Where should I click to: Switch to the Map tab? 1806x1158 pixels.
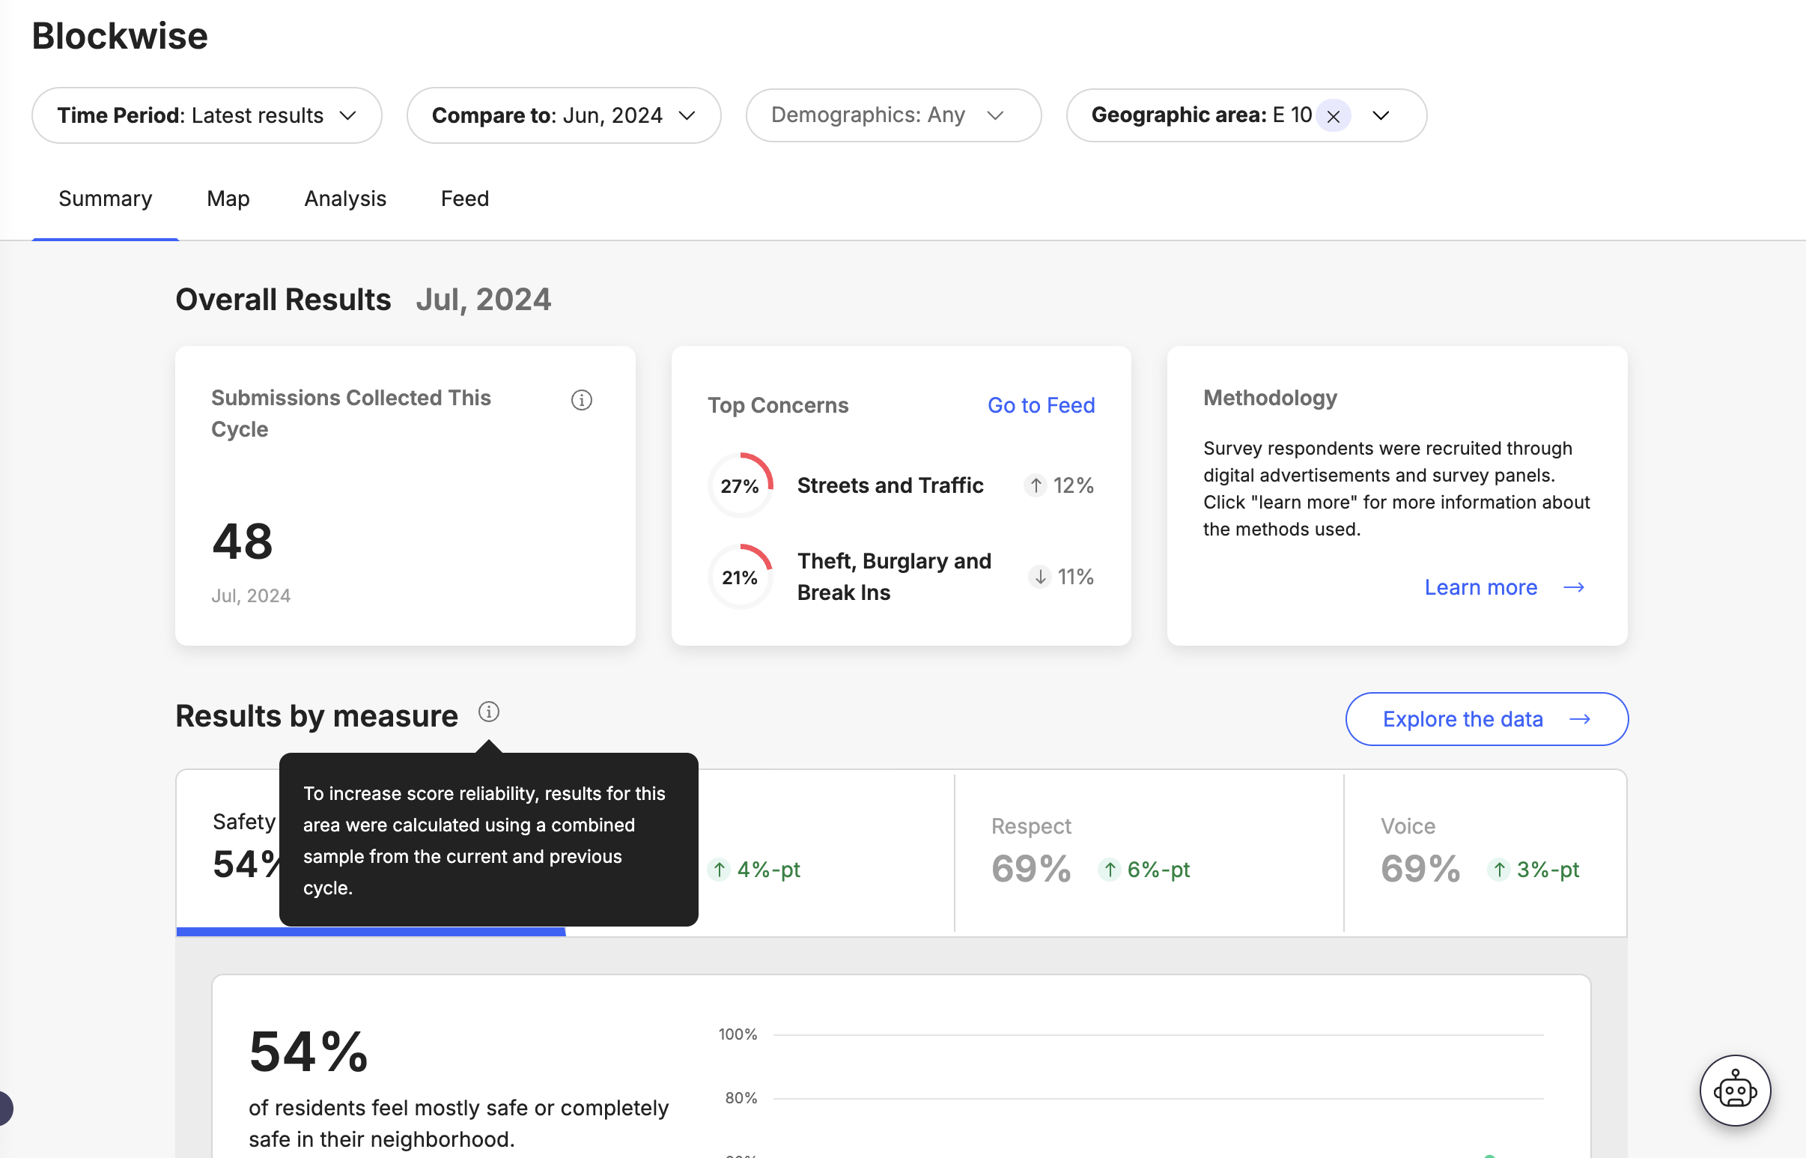[228, 198]
